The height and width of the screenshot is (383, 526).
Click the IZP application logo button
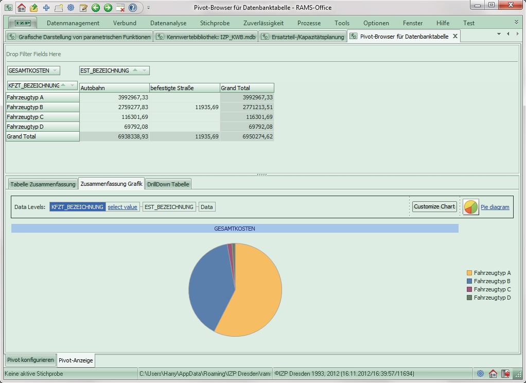(23, 23)
